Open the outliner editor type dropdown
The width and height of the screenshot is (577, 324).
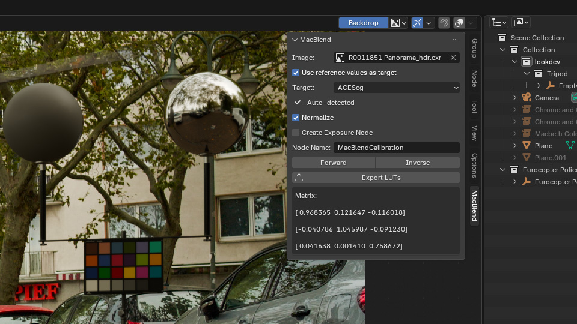pyautogui.click(x=499, y=23)
